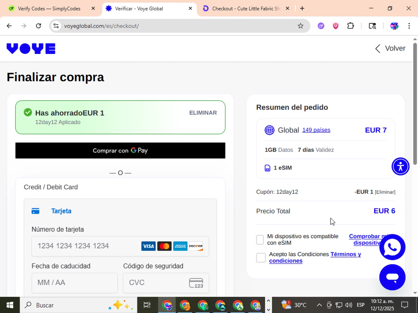Reload the checkout page

point(38,26)
